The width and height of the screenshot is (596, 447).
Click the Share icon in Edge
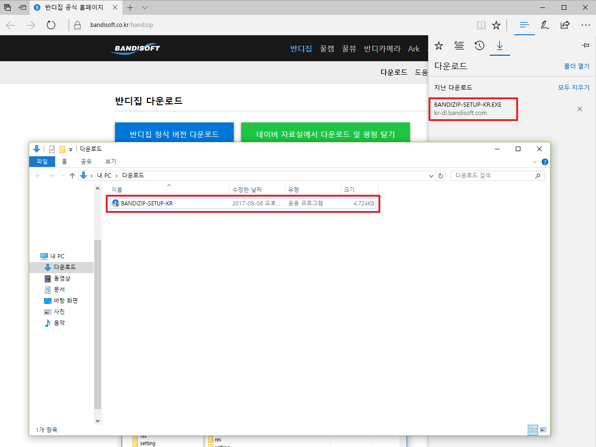tap(565, 25)
